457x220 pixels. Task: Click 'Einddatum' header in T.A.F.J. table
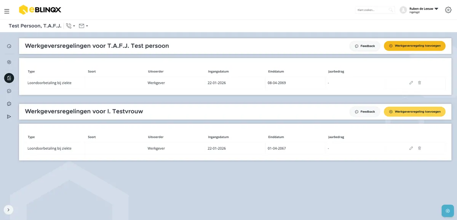click(276, 71)
